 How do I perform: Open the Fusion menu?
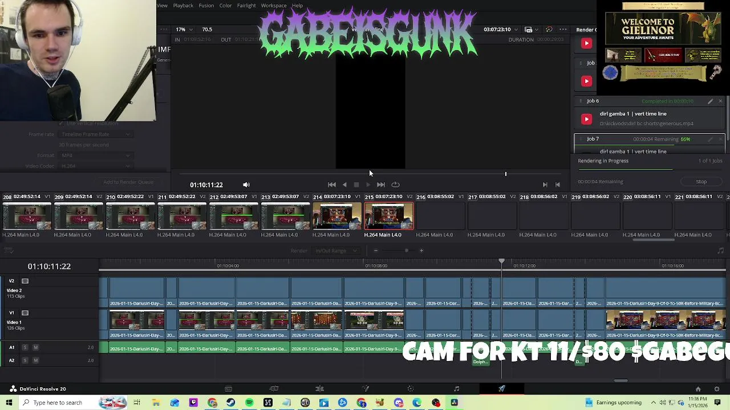pos(206,6)
